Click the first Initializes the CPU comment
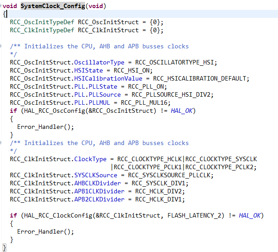 [99, 46]
